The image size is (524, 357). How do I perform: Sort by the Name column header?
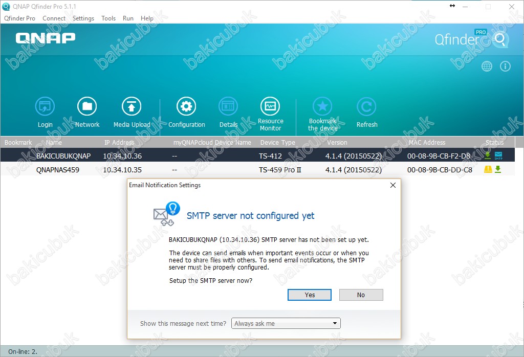click(x=54, y=143)
